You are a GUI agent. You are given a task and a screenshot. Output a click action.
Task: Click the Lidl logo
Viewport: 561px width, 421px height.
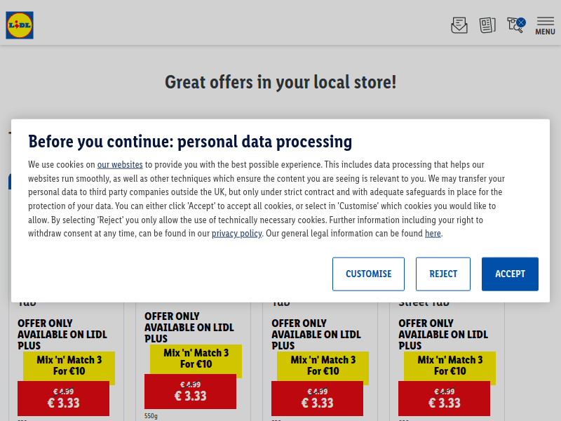click(20, 25)
